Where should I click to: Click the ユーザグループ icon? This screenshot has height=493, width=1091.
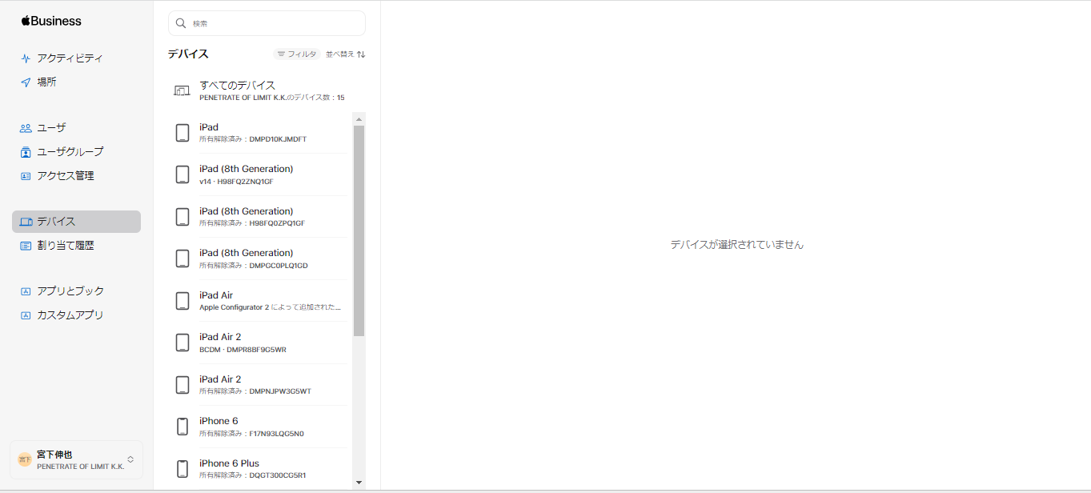[x=26, y=152]
